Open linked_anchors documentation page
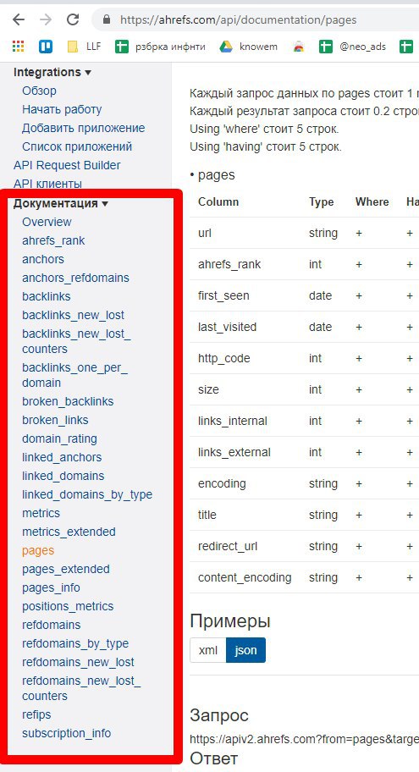Screen dimensions: 419x772 point(62,457)
